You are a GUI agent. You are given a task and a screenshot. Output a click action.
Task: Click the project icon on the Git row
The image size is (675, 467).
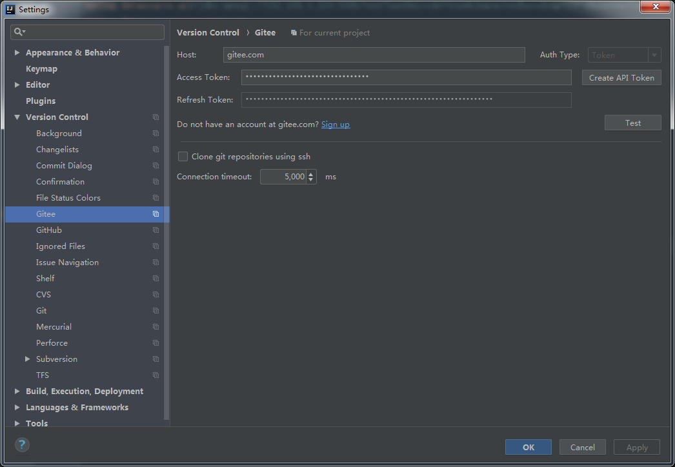156,311
